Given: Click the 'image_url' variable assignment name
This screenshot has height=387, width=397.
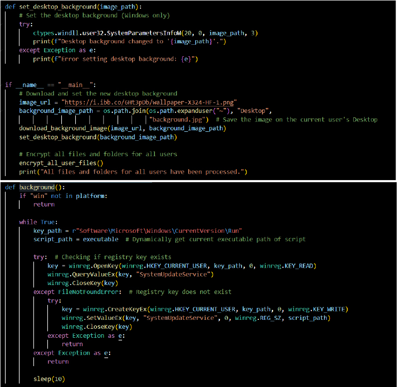Looking at the screenshot, I should [35, 102].
